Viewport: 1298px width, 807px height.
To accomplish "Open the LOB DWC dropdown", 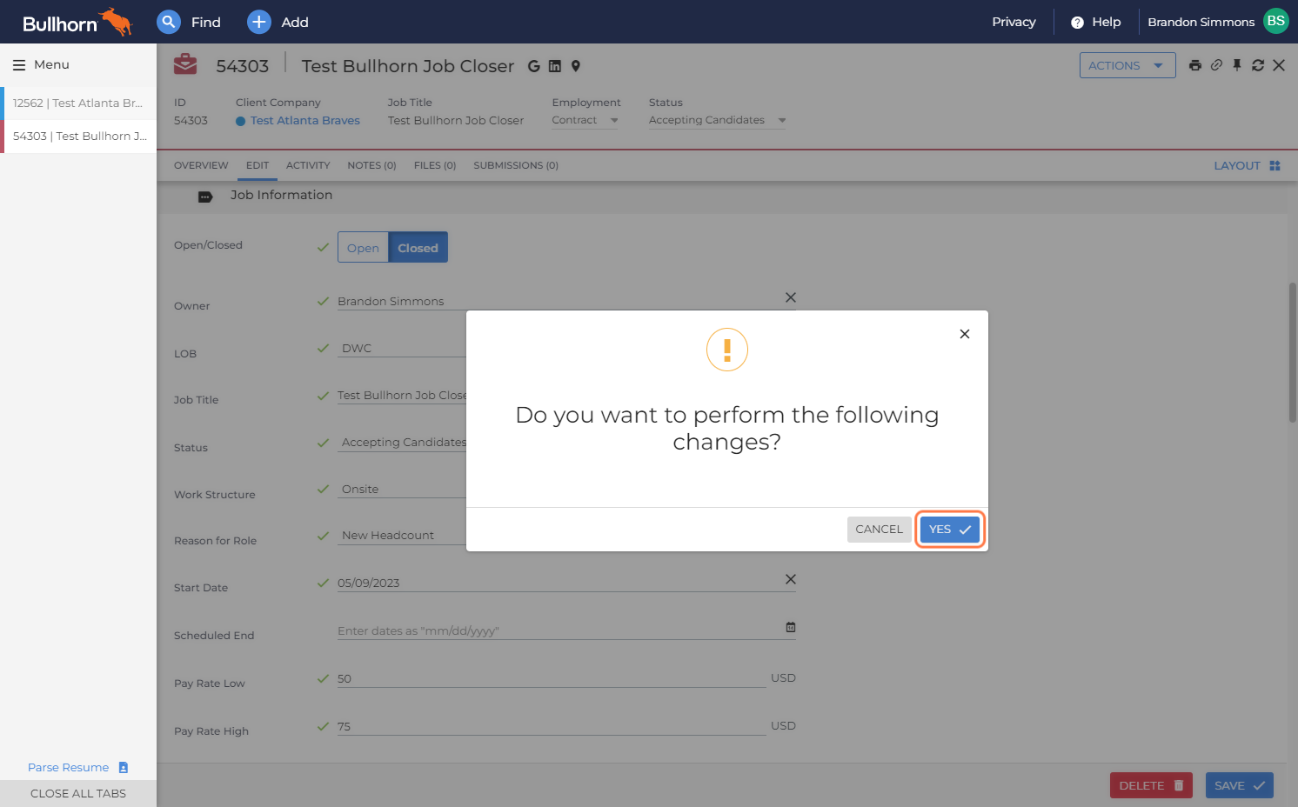I will pyautogui.click(x=402, y=348).
